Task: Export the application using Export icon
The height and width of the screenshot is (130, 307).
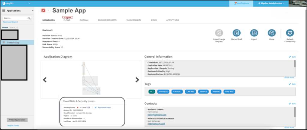Action: (x=254, y=33)
